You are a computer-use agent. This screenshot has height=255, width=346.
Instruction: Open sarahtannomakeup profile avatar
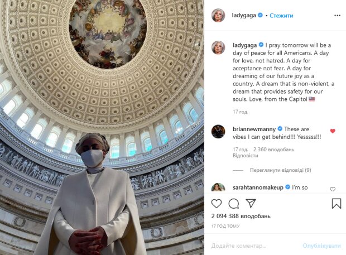tap(218, 187)
